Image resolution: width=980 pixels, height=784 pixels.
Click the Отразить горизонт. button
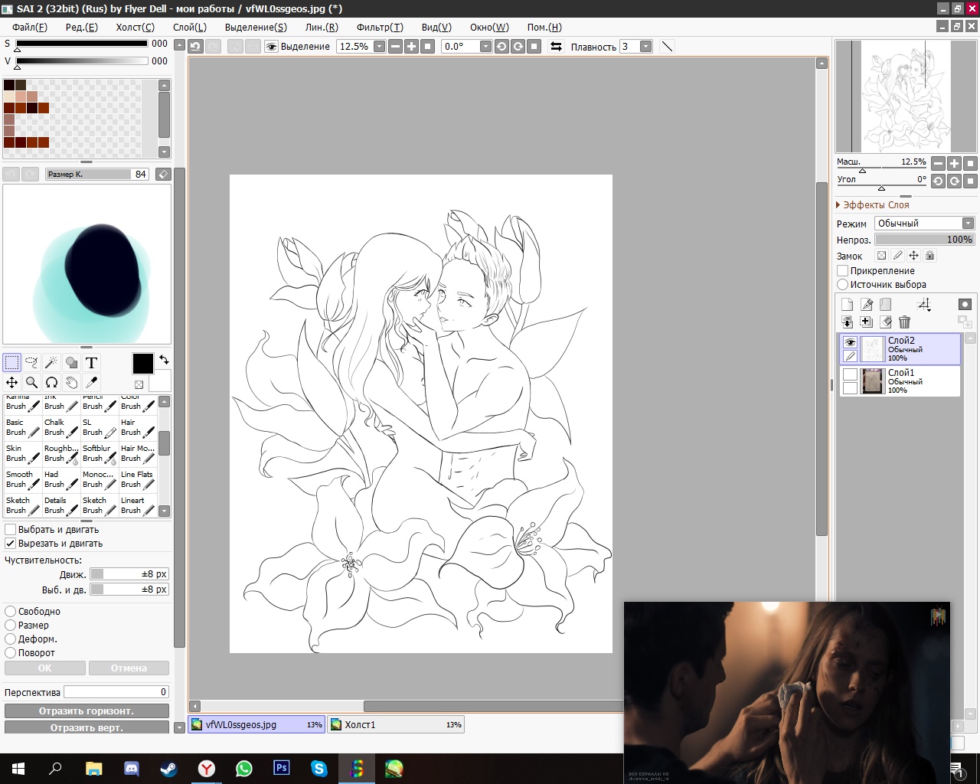pos(87,710)
